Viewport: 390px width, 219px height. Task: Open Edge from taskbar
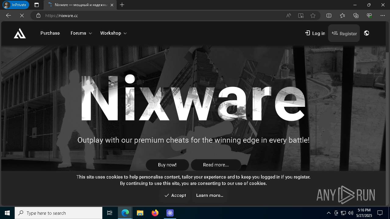[125, 213]
